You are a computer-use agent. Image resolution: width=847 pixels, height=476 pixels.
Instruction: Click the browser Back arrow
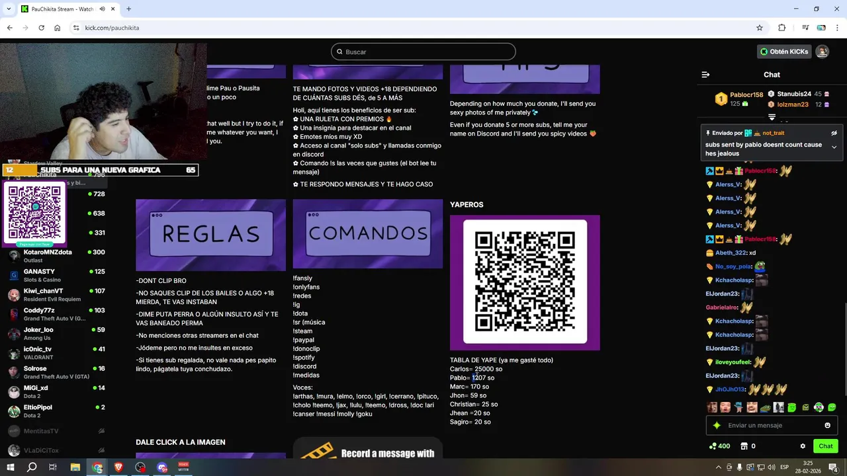pos(9,28)
